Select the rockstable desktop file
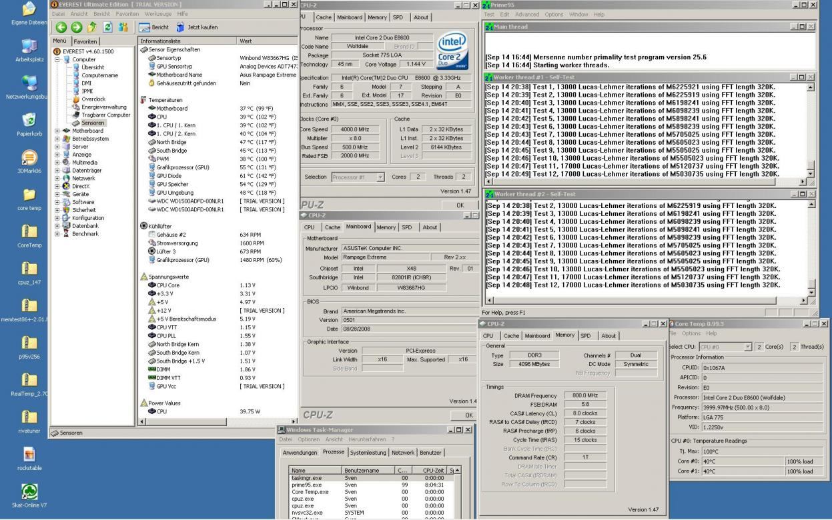The width and height of the screenshot is (832, 520). (x=29, y=459)
